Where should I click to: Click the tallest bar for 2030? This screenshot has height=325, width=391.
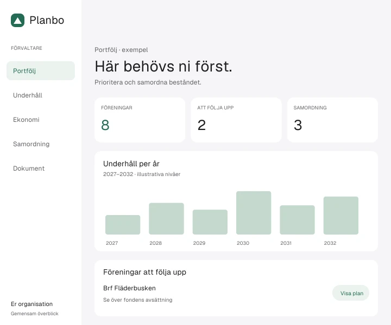pyautogui.click(x=254, y=213)
